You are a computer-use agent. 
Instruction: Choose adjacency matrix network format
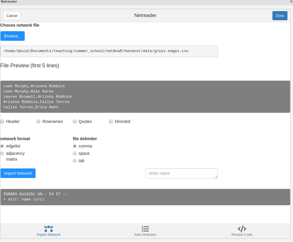click(x=2, y=153)
